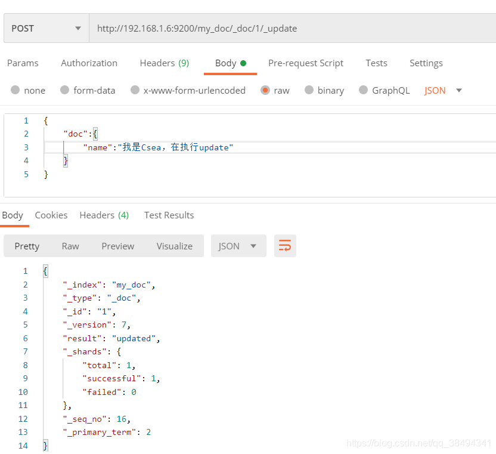Click the Raw response view button

coord(70,246)
